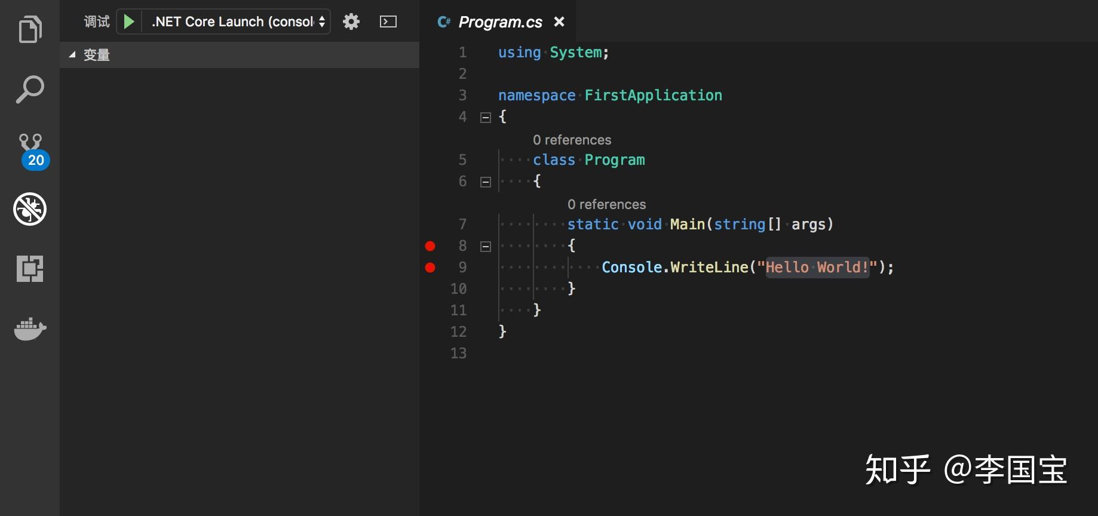
Task: Fold the class block at line 6
Action: [486, 182]
